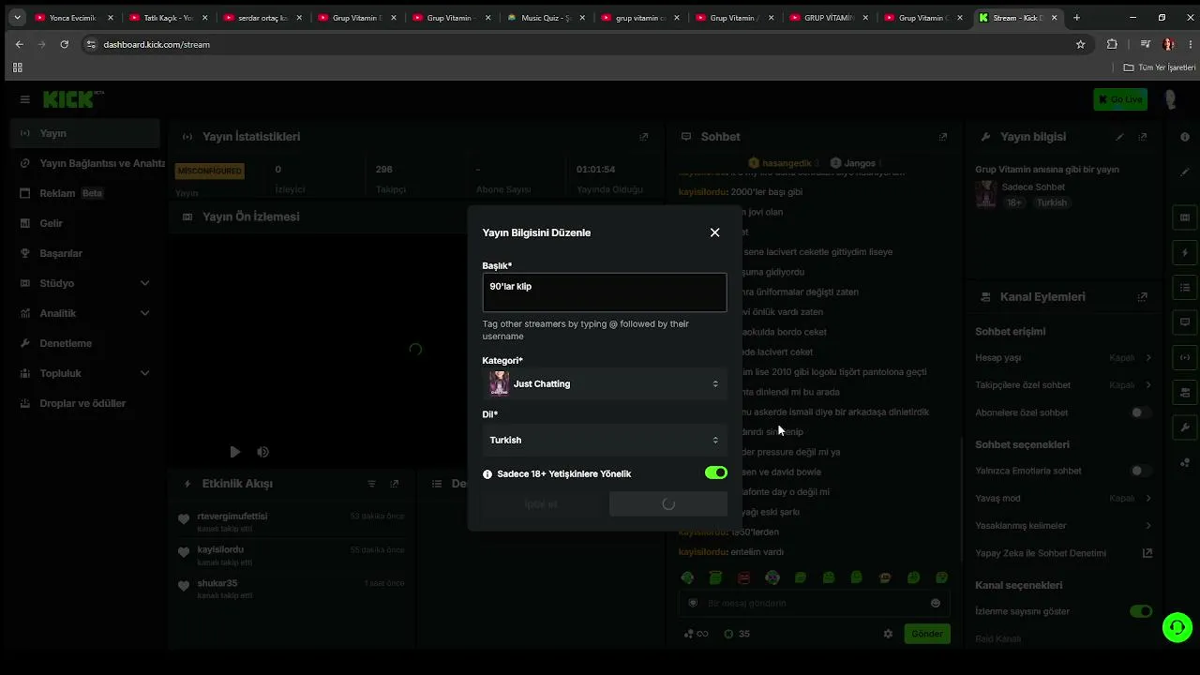Open the Etkinlik Akışı filter icon
This screenshot has height=675, width=1200.
[x=371, y=484]
